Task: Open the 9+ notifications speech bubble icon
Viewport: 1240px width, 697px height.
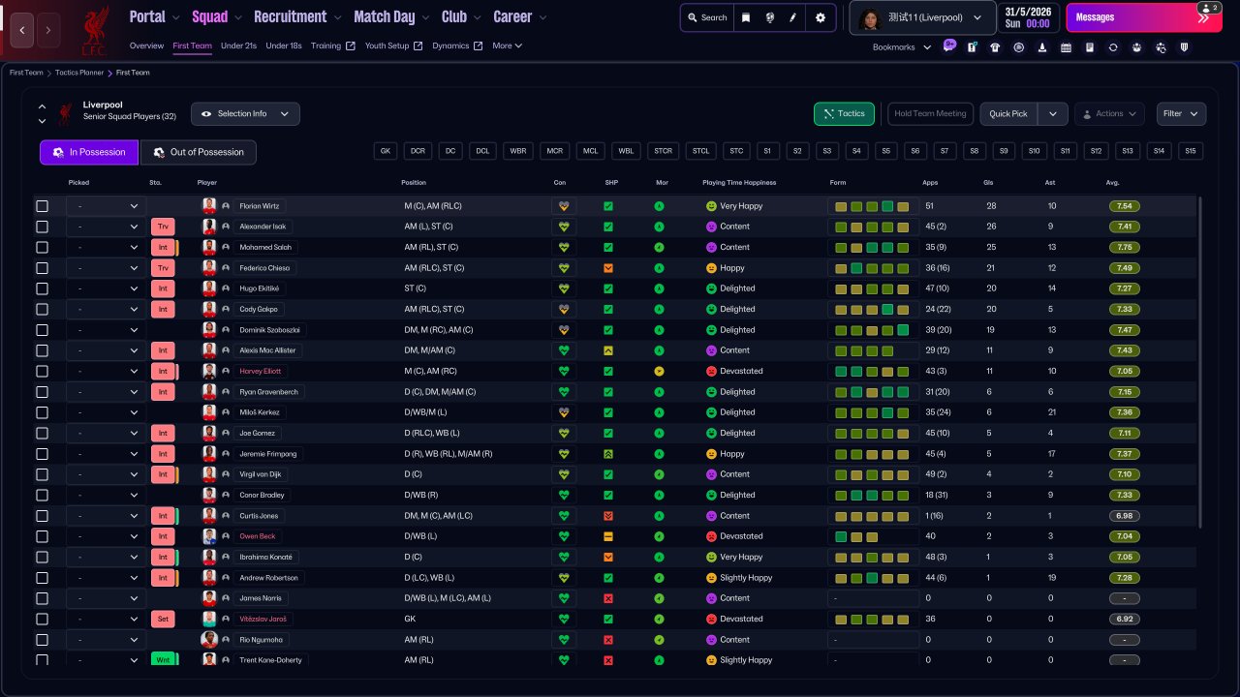Action: (949, 45)
